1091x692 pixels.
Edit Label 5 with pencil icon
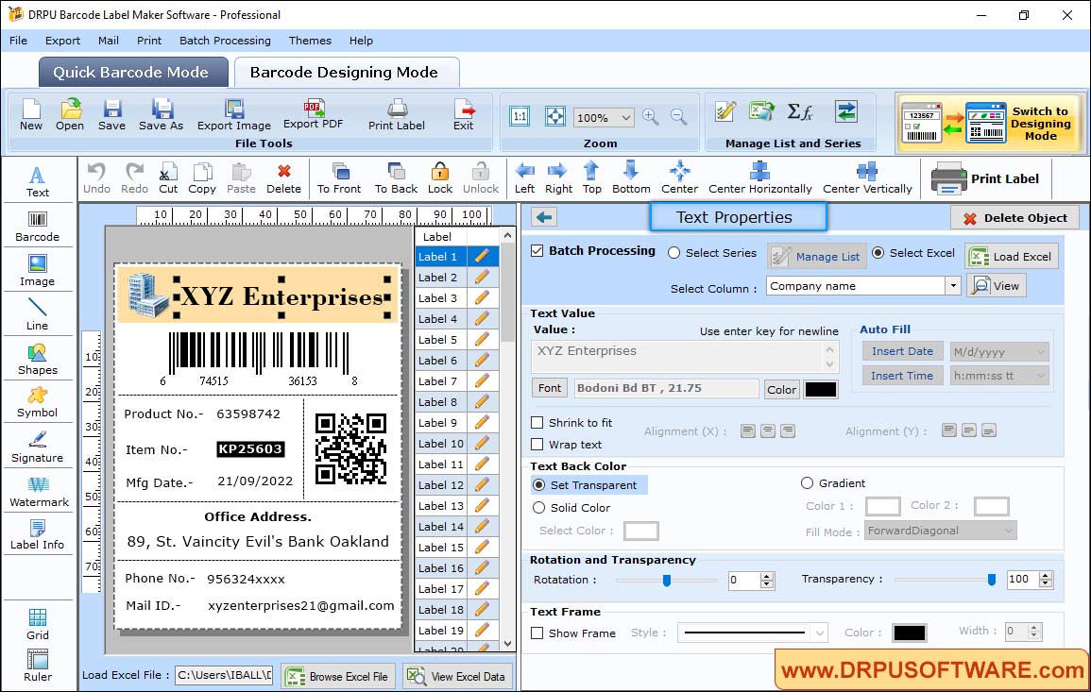(x=482, y=340)
